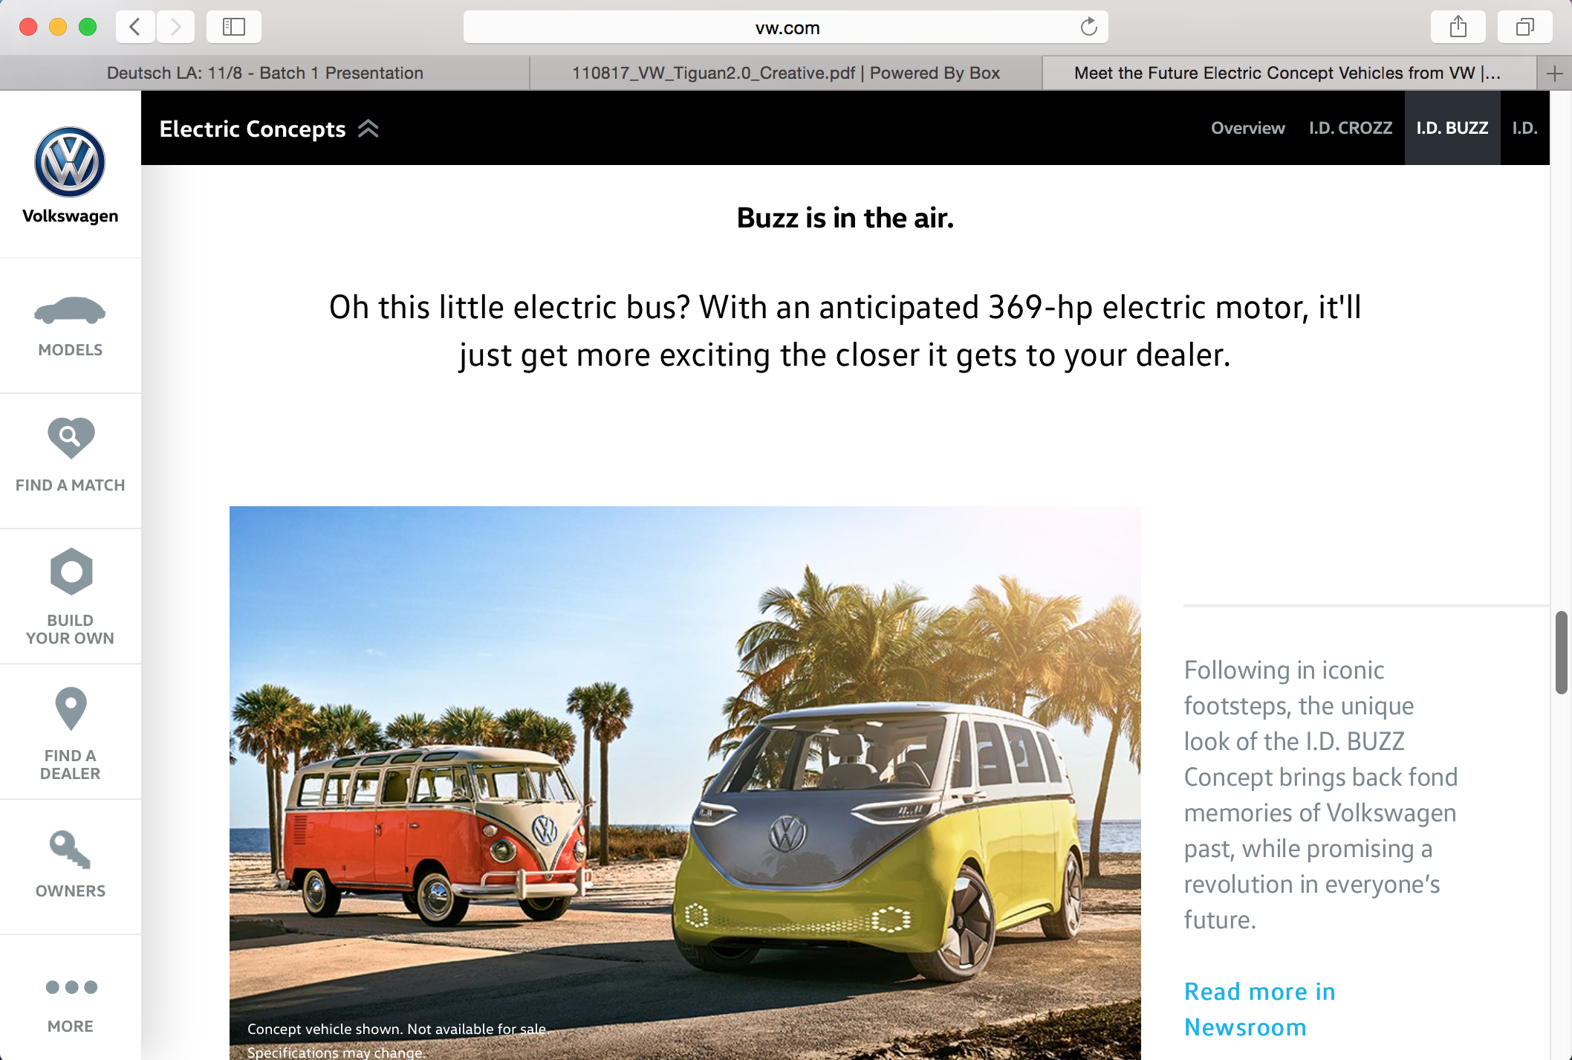Toggle the Safari sidebar button
The width and height of the screenshot is (1572, 1060).
click(x=234, y=28)
